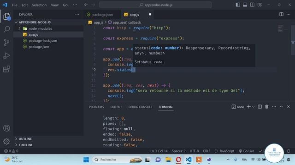The height and width of the screenshot is (165, 295).
Task: Open the Source Control view
Action: (6, 43)
